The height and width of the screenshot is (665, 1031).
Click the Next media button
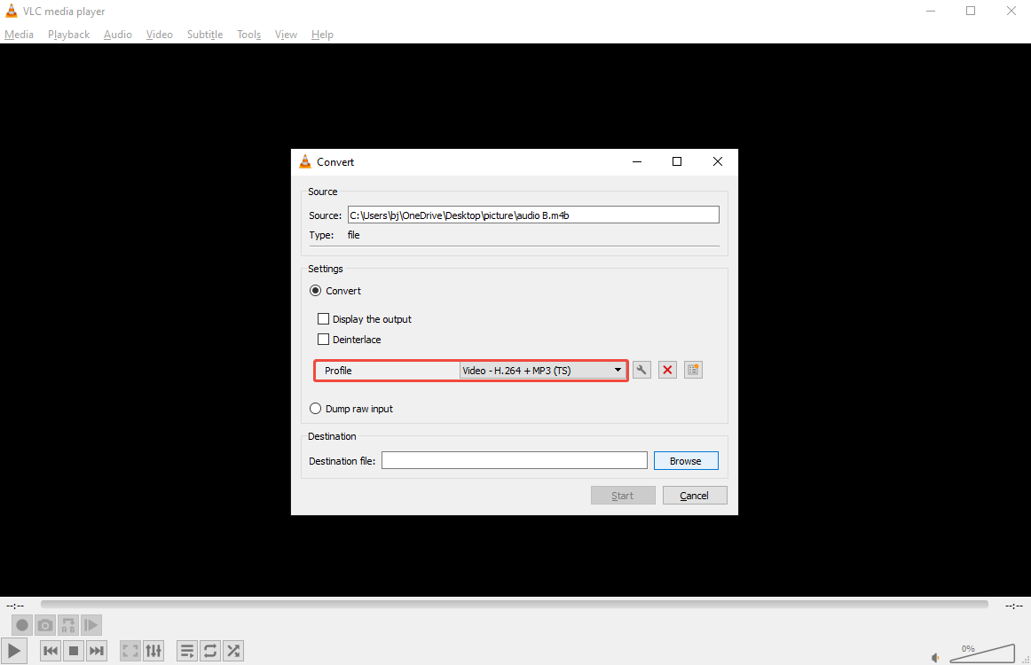coord(97,651)
